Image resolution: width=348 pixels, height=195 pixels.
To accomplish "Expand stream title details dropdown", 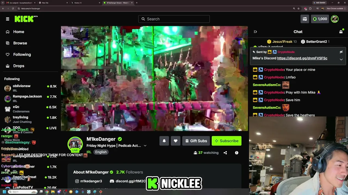I will pyautogui.click(x=145, y=146).
